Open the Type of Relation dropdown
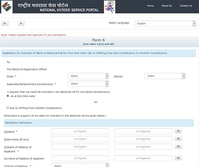199x167 pixels. point(80,165)
